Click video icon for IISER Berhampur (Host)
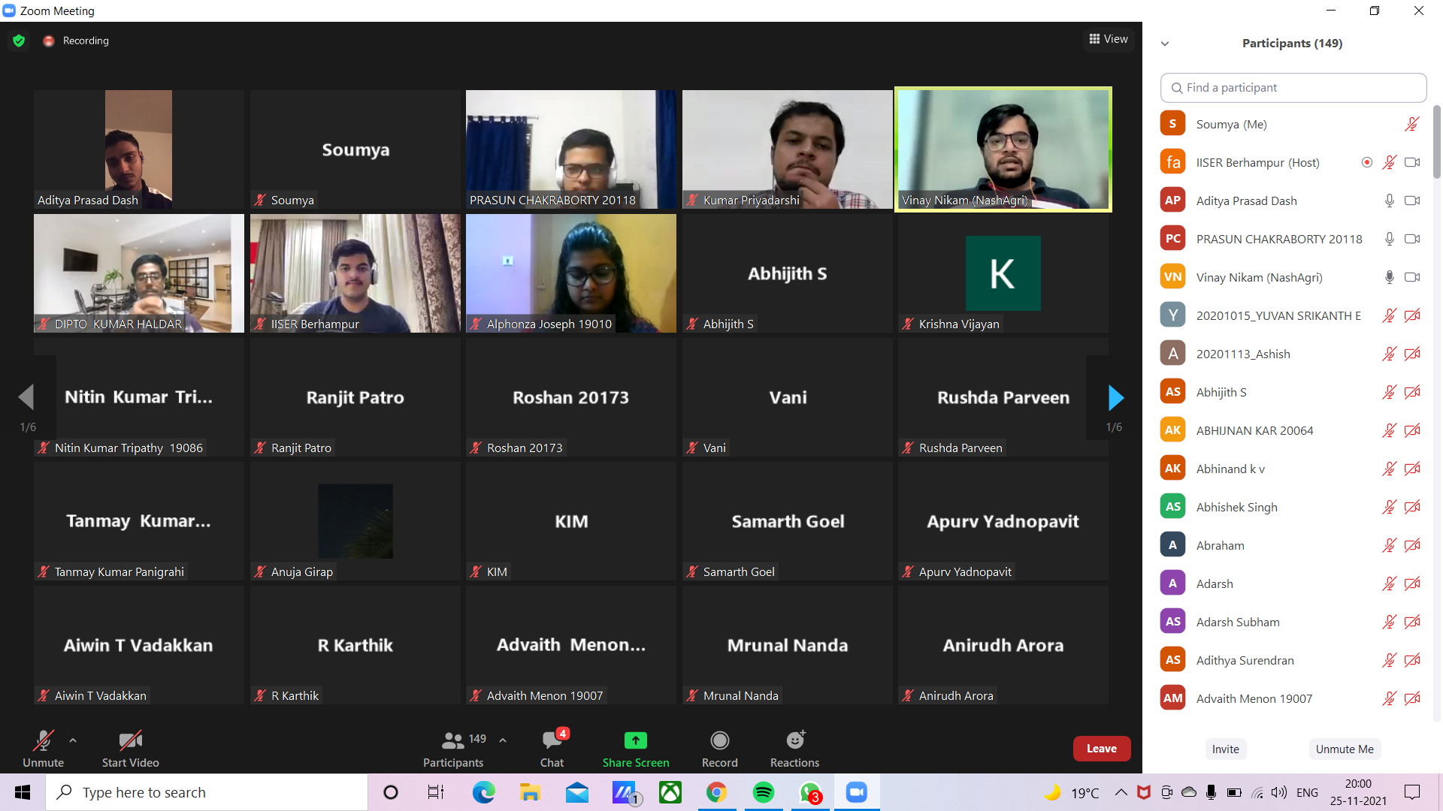This screenshot has height=811, width=1443. pyautogui.click(x=1412, y=163)
